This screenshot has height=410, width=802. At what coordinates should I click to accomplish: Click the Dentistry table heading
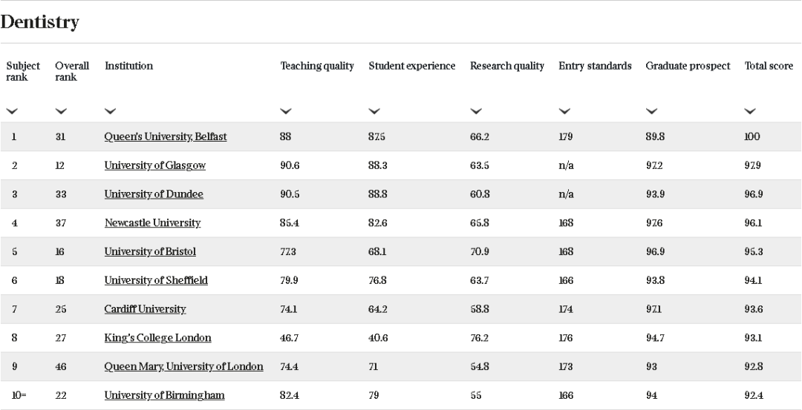[x=39, y=22]
